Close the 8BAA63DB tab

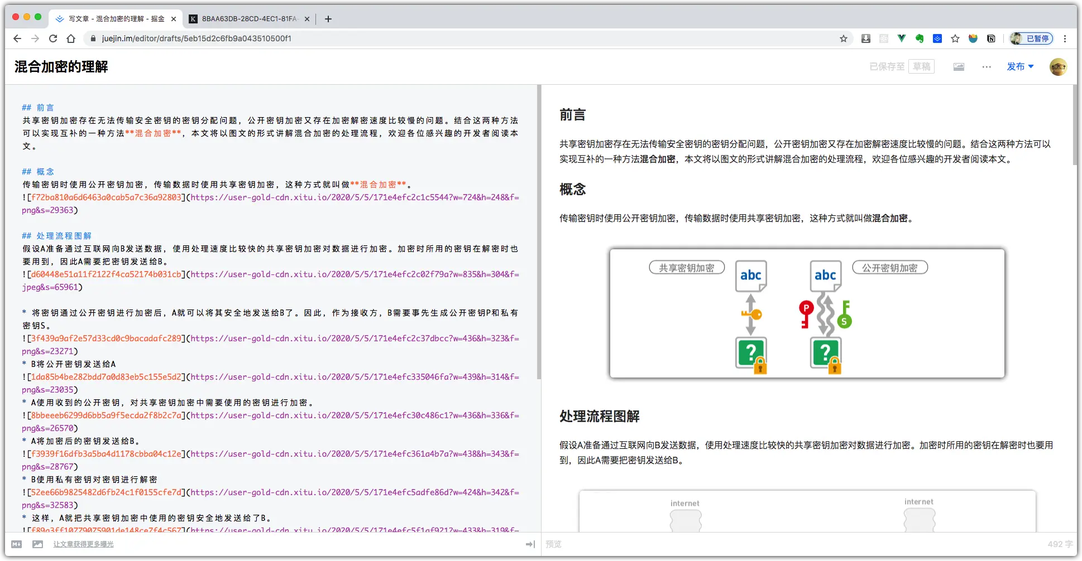pyautogui.click(x=307, y=19)
